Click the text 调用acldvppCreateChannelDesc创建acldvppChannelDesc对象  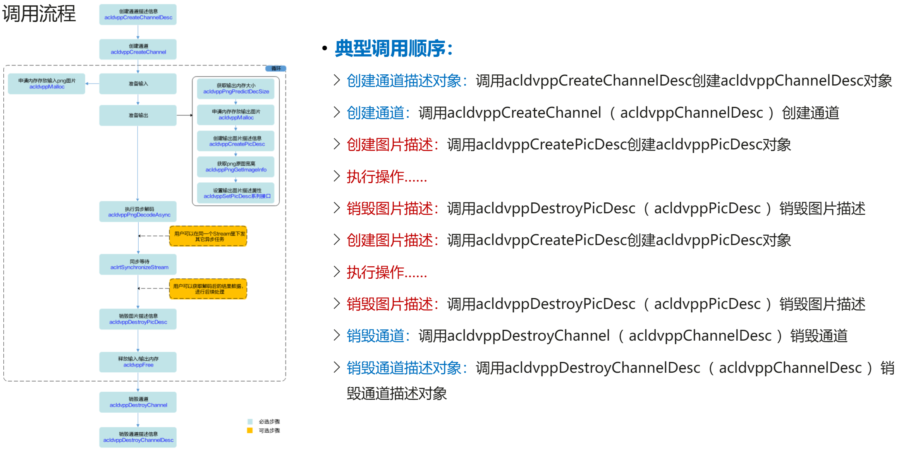[684, 81]
